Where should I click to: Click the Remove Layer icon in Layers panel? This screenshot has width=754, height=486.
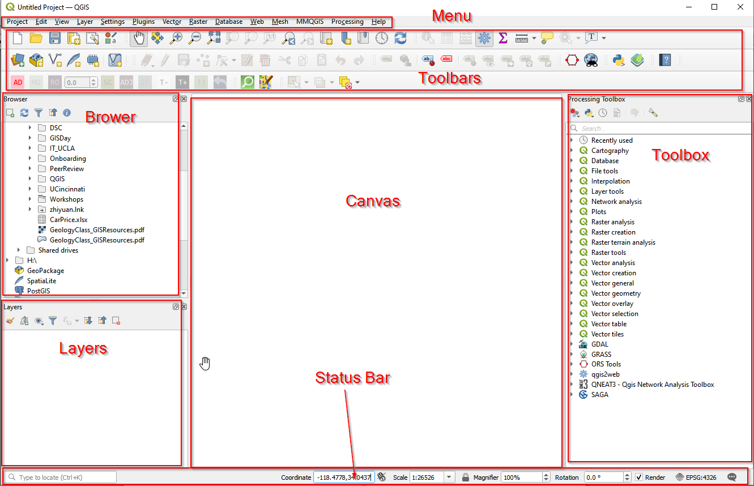(116, 321)
